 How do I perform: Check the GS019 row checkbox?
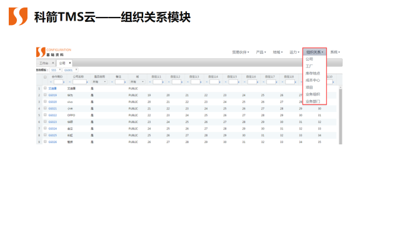click(45, 94)
